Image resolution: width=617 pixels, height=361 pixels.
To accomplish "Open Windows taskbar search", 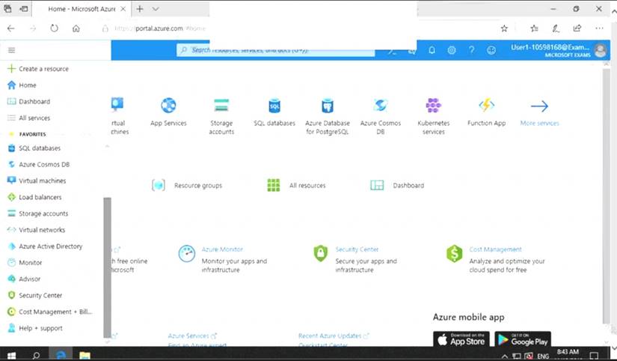I will click(x=36, y=356).
